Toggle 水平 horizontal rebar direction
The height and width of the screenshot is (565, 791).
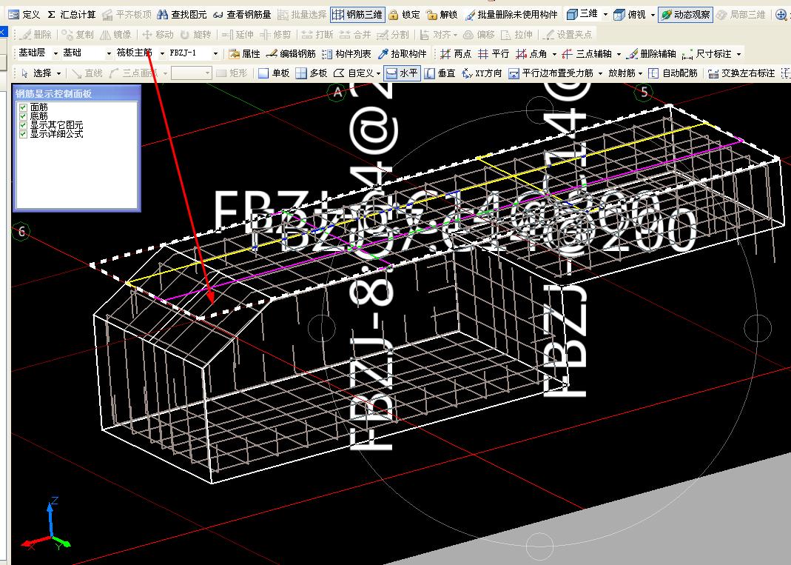(x=402, y=73)
